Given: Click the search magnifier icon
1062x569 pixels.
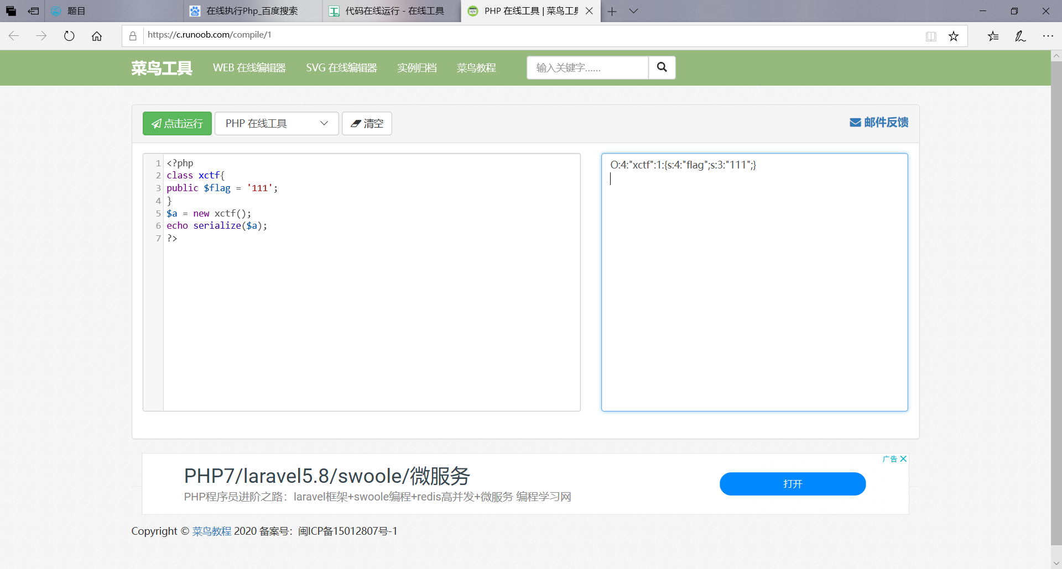Looking at the screenshot, I should tap(662, 67).
